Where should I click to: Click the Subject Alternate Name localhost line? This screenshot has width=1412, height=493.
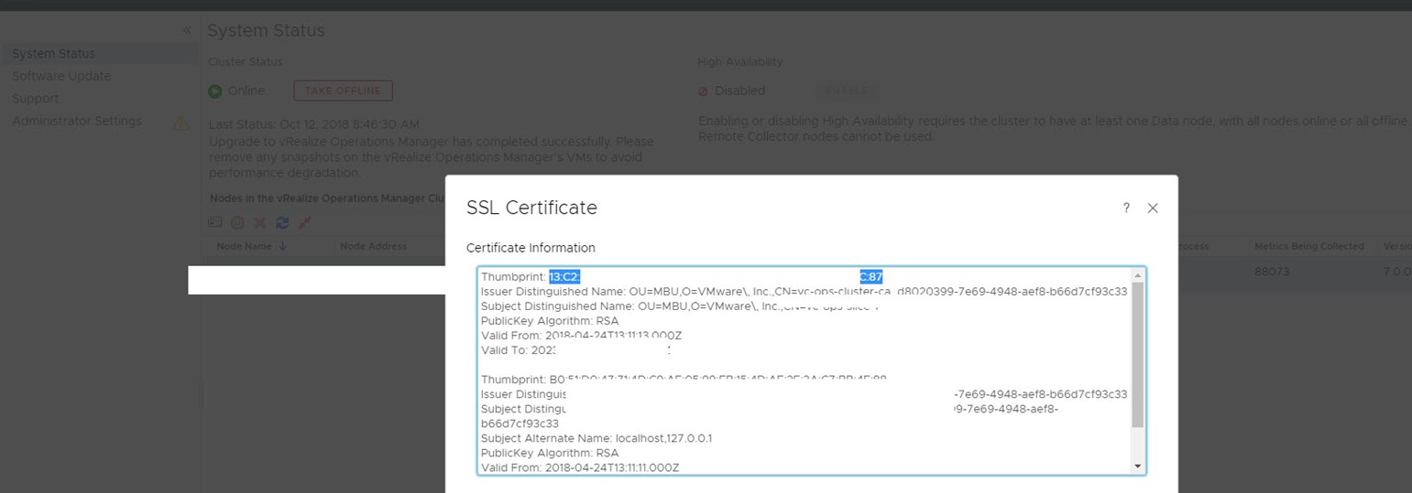pyautogui.click(x=597, y=438)
